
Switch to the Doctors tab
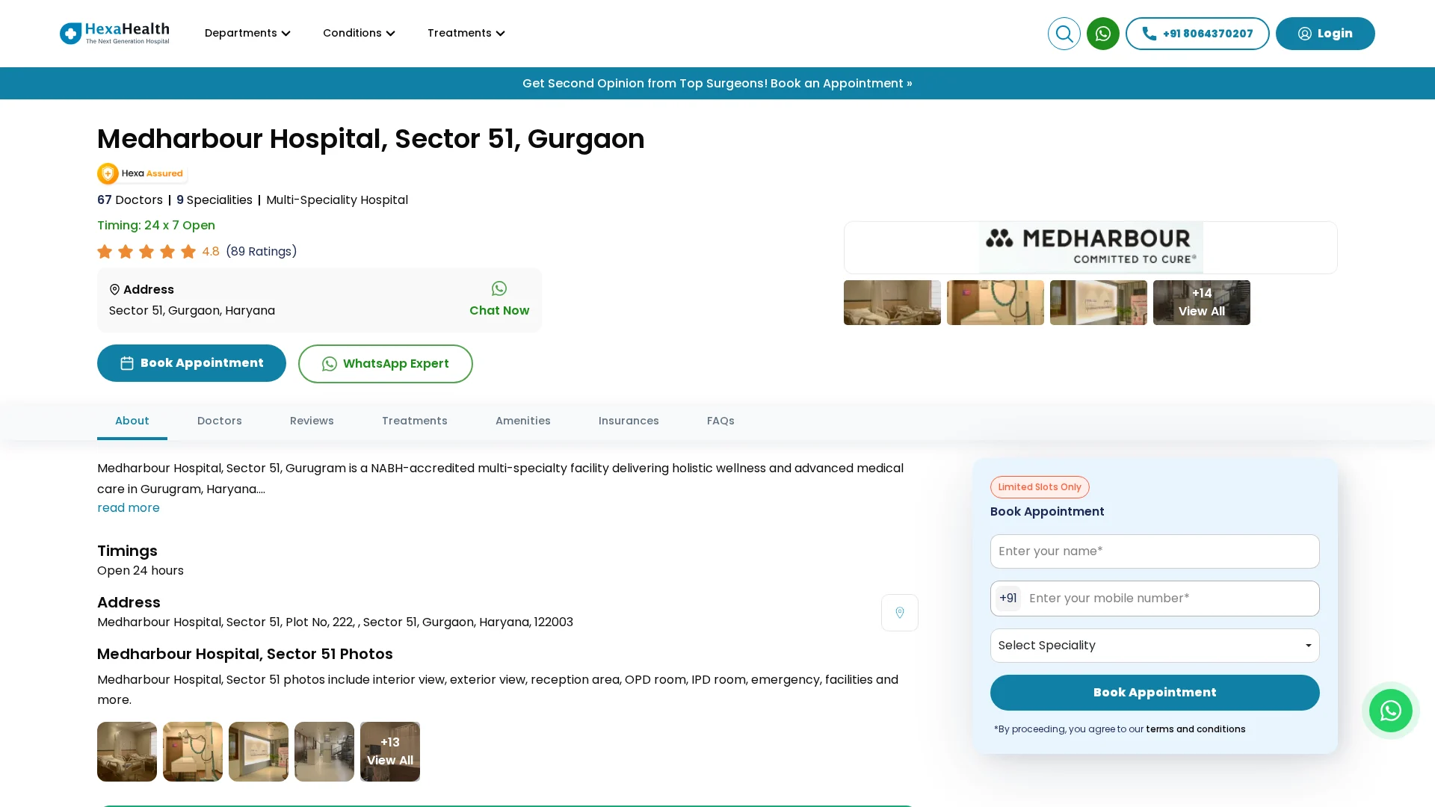[220, 421]
